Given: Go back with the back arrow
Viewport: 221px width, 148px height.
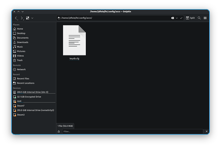Looking at the screenshot, I should click(x=16, y=18).
